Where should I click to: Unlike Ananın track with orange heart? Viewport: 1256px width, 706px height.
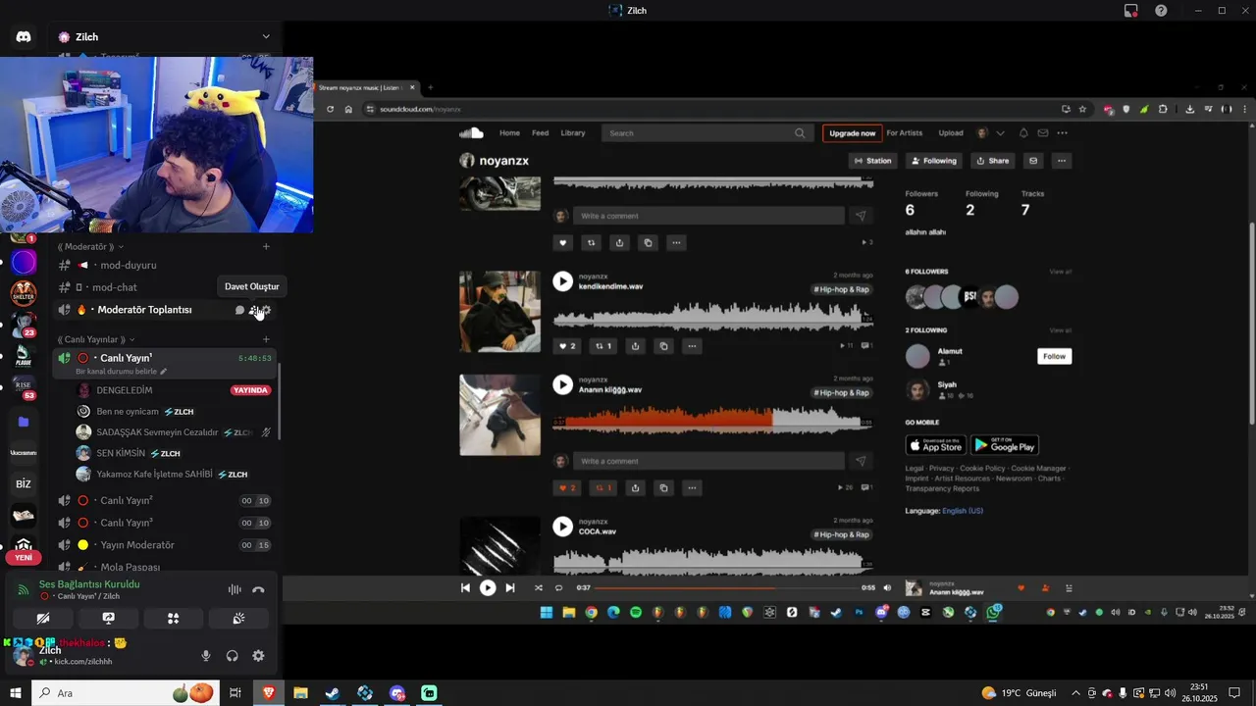pos(567,488)
